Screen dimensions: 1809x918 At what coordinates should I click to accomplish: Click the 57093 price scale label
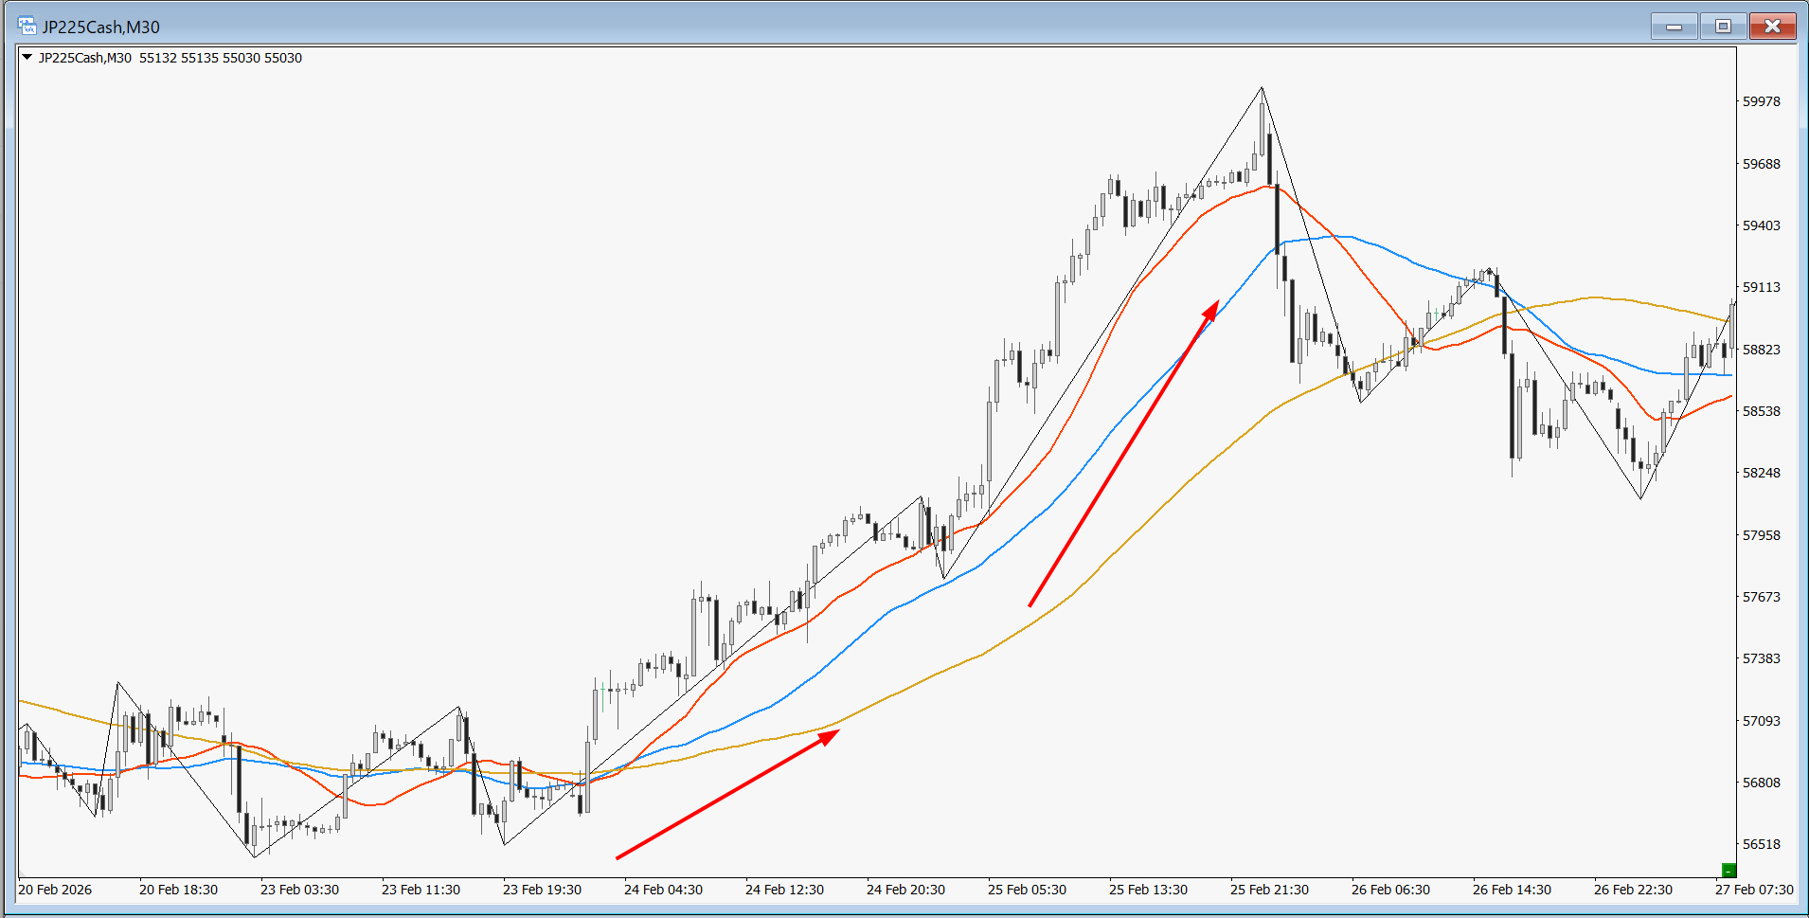coord(1761,721)
